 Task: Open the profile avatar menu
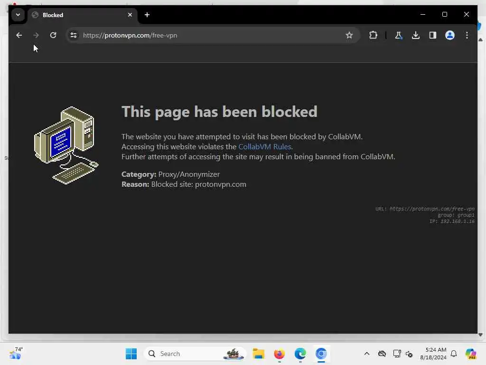450,35
